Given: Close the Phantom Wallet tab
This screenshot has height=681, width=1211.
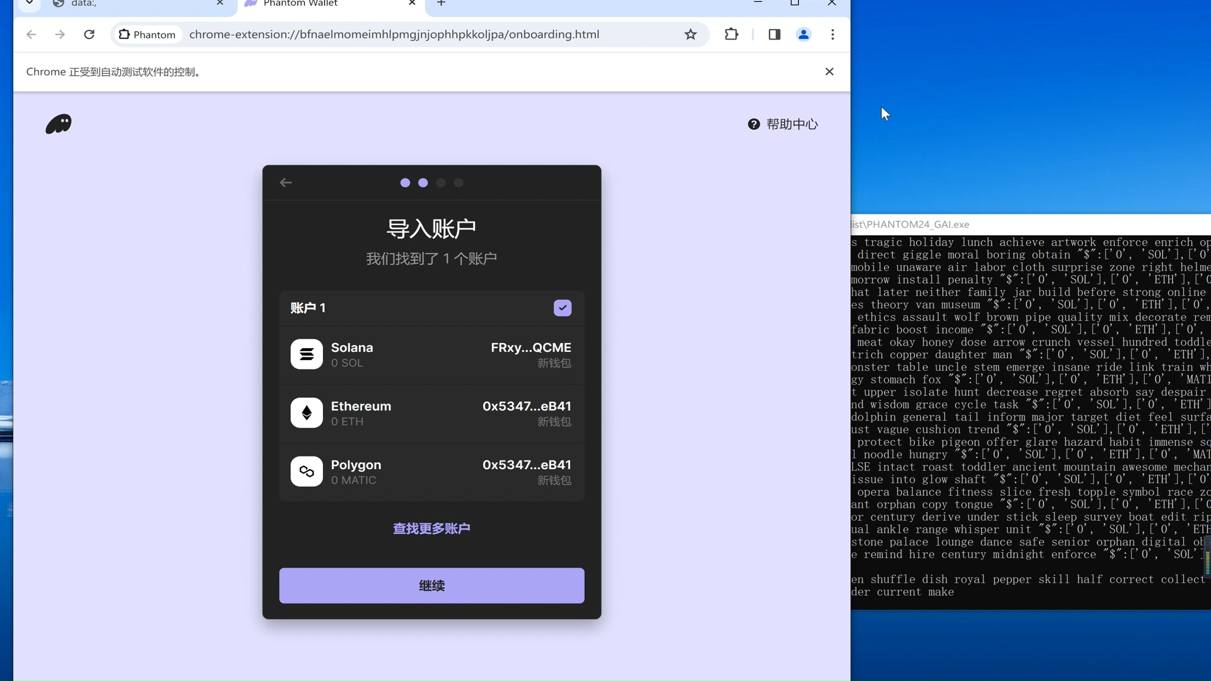Looking at the screenshot, I should 412,3.
